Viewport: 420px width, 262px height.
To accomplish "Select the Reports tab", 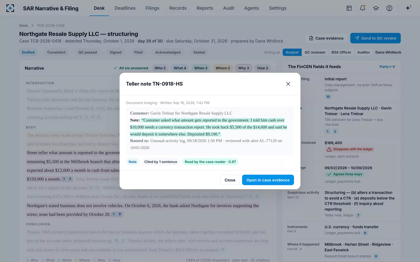I will (x=205, y=8).
